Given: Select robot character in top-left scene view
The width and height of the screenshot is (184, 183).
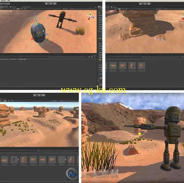Looking at the screenshot, I should (x=62, y=20).
